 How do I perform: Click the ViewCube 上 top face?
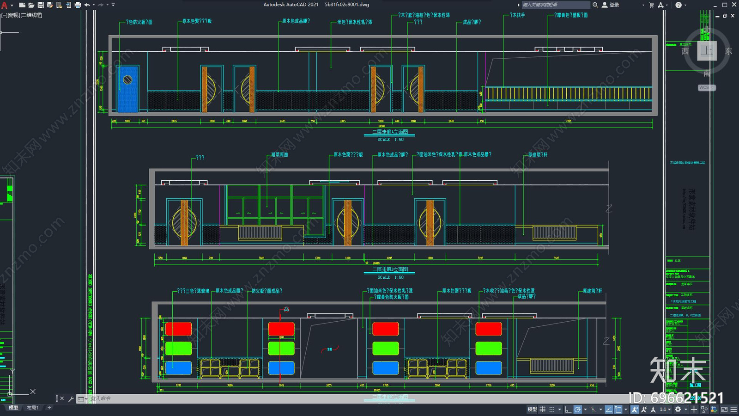click(707, 51)
